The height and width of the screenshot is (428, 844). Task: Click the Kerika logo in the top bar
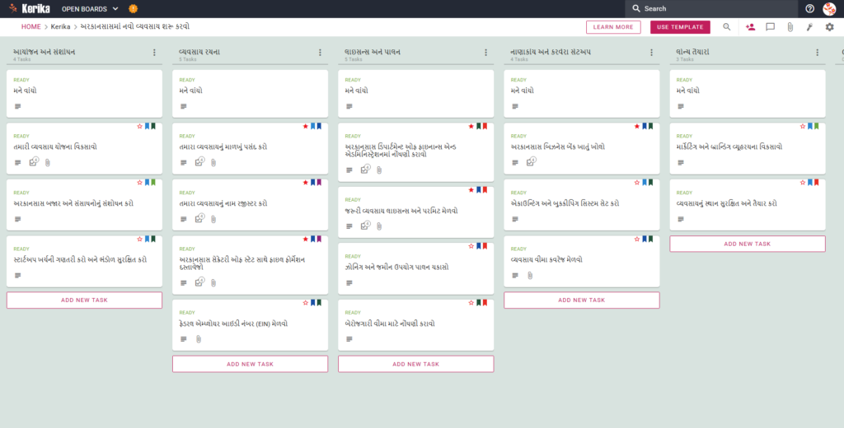pos(29,8)
